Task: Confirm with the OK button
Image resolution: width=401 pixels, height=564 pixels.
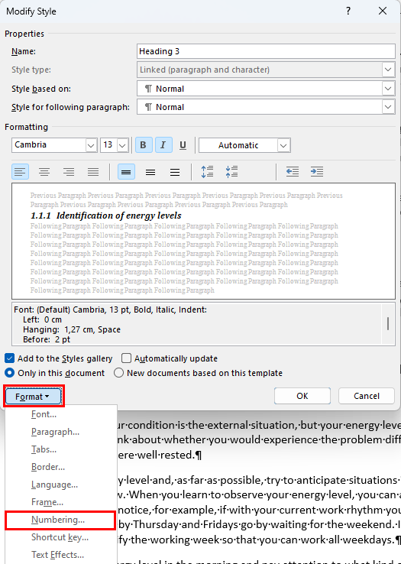Action: (302, 396)
